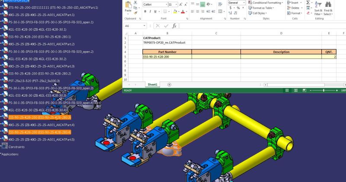Image resolution: width=346 pixels, height=182 pixels.
Task: Open the Delete cells button
Action: [x=295, y=8]
